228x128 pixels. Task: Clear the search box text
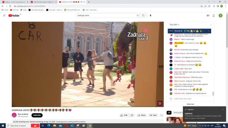(x=138, y=15)
